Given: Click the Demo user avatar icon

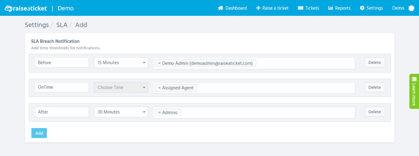Looking at the screenshot, I should pos(412,8).
